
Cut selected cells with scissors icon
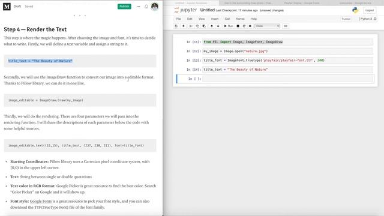(x=191, y=26)
